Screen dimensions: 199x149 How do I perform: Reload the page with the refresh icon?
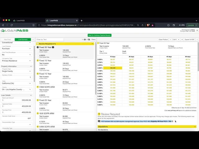(x=12, y=25)
